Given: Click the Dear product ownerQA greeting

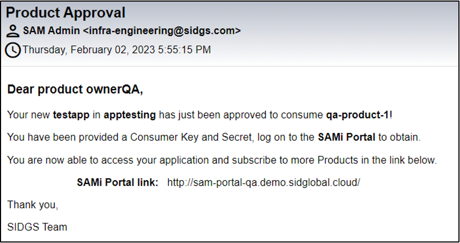Looking at the screenshot, I should coord(75,90).
